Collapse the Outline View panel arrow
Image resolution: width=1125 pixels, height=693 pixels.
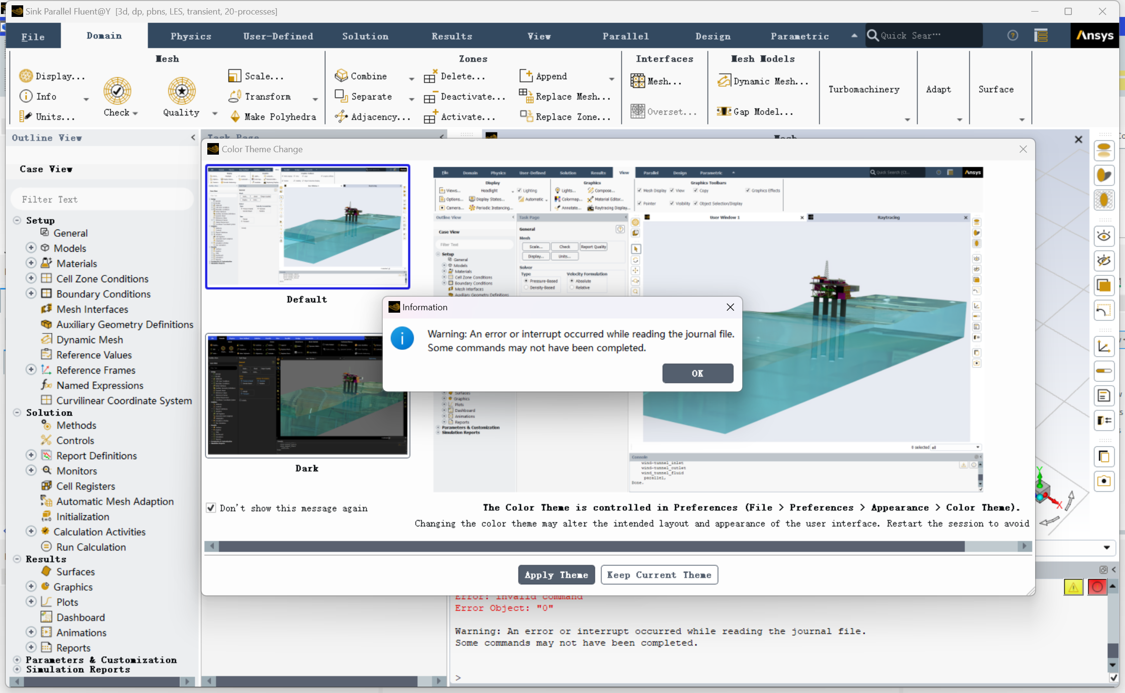tap(193, 138)
